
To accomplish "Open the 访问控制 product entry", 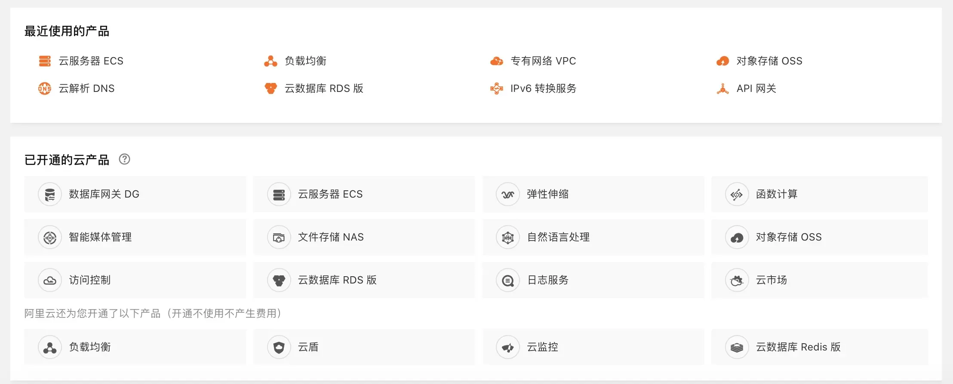I will 89,280.
